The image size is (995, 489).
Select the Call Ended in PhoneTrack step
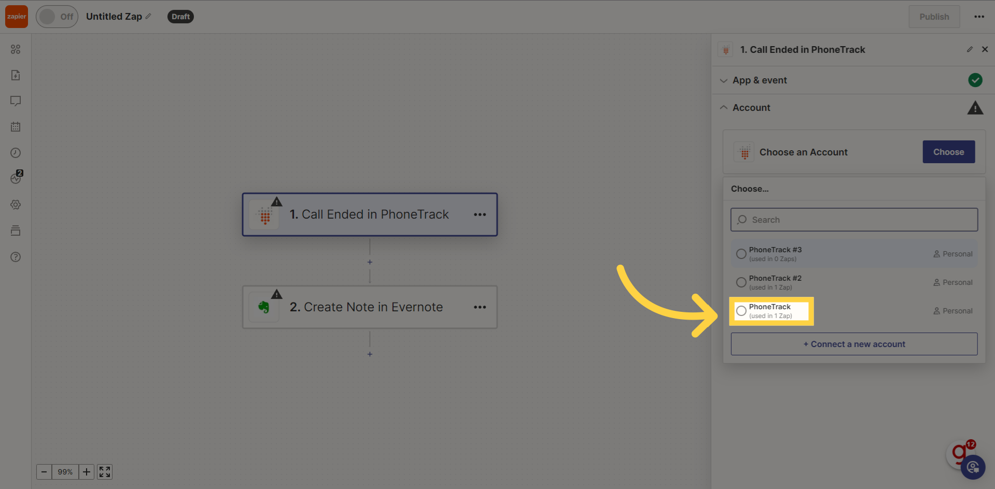coord(370,214)
